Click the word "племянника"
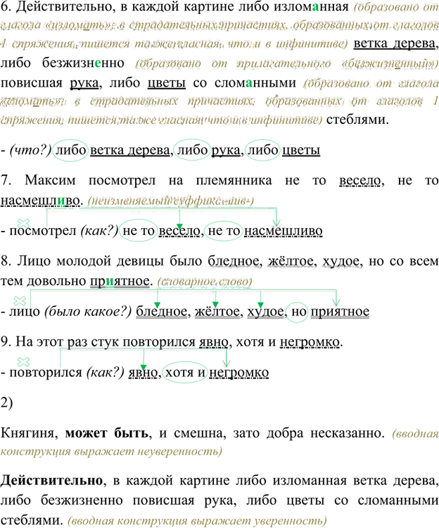 coord(234,180)
